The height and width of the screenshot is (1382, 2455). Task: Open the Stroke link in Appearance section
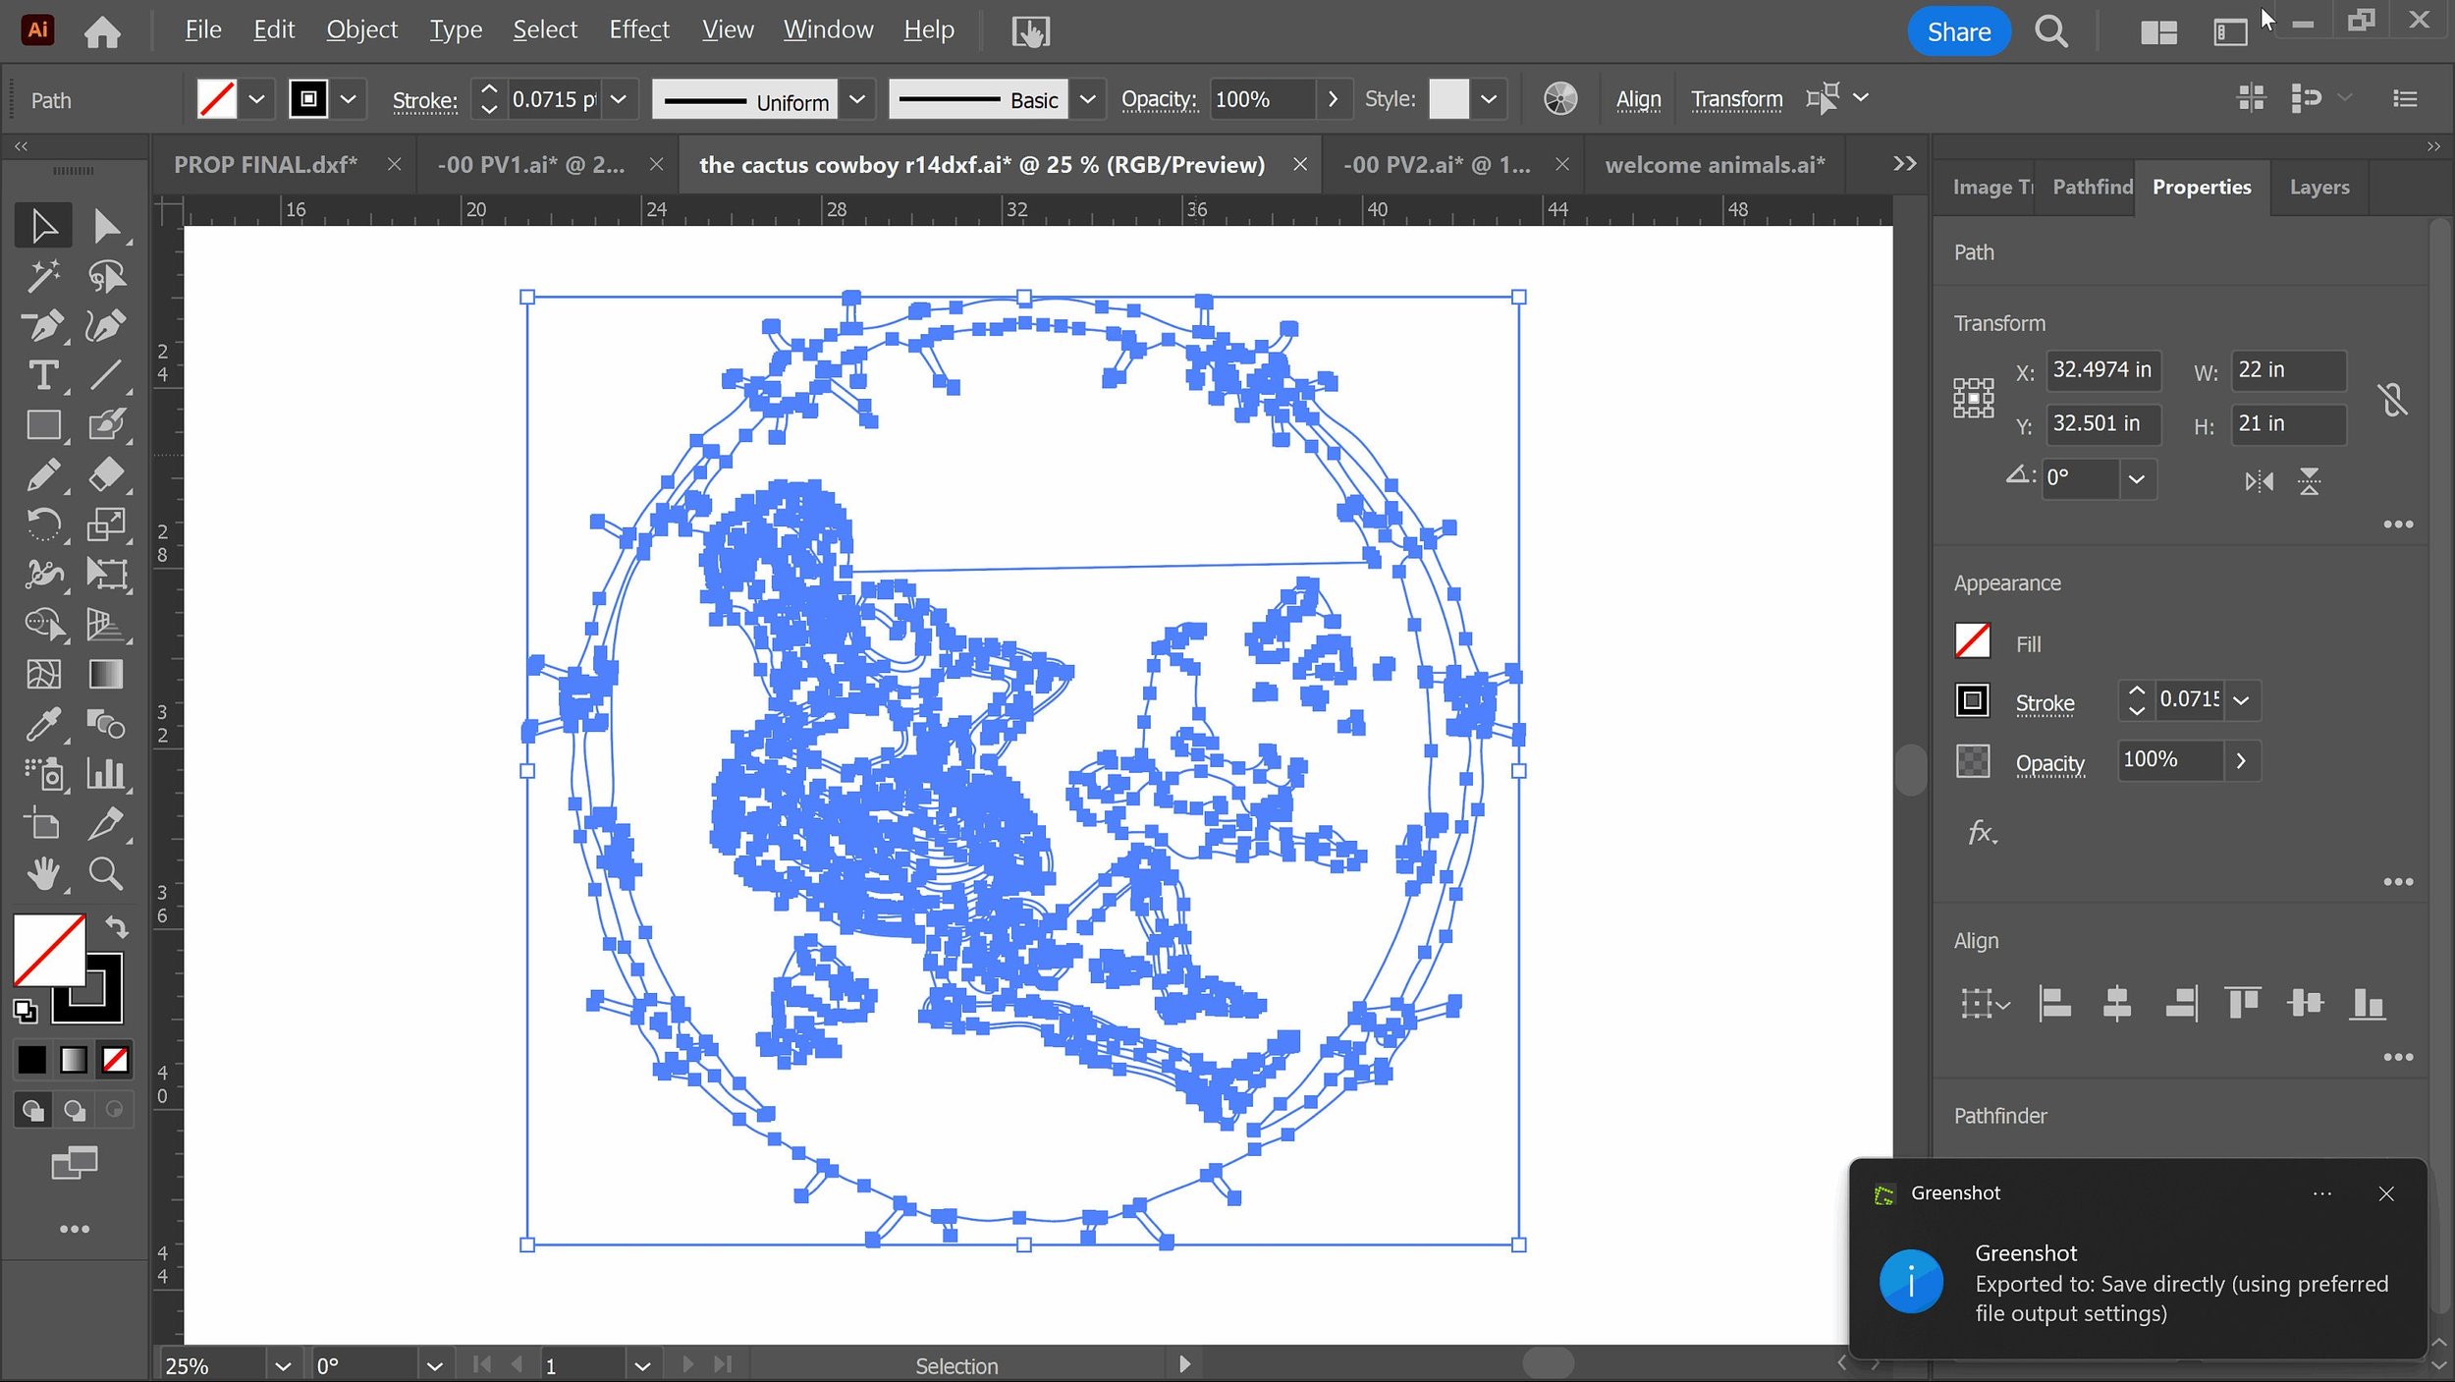(x=2045, y=703)
